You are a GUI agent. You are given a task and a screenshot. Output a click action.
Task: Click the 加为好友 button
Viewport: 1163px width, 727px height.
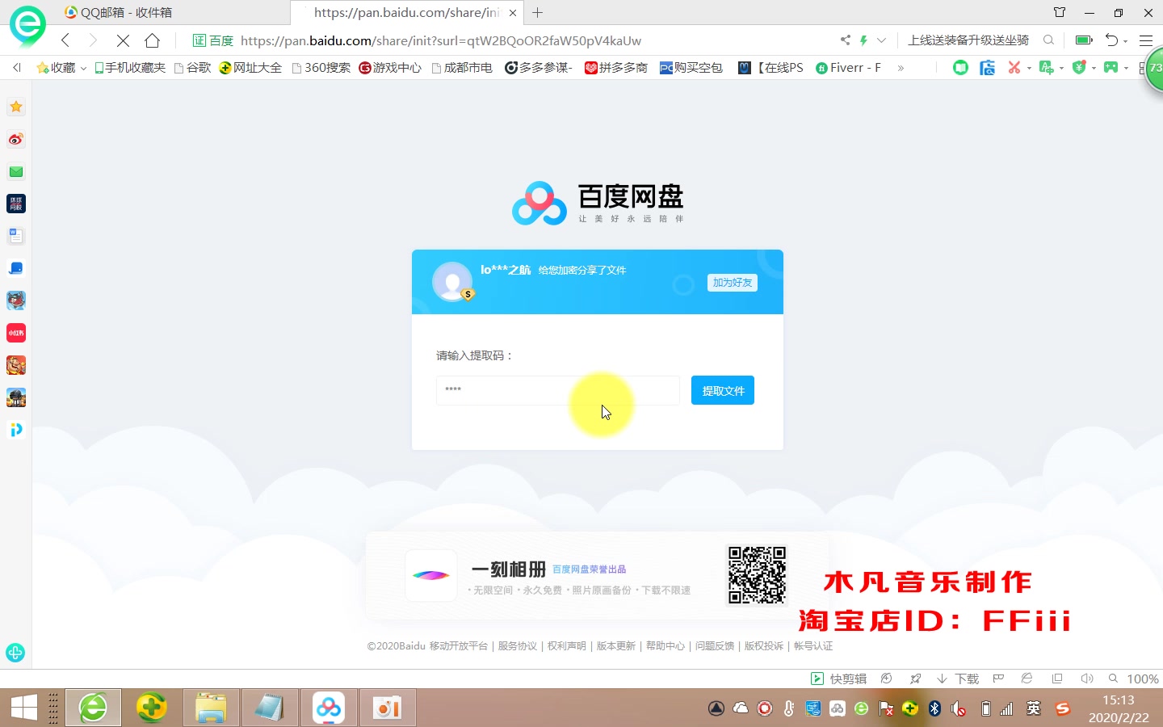[733, 283]
